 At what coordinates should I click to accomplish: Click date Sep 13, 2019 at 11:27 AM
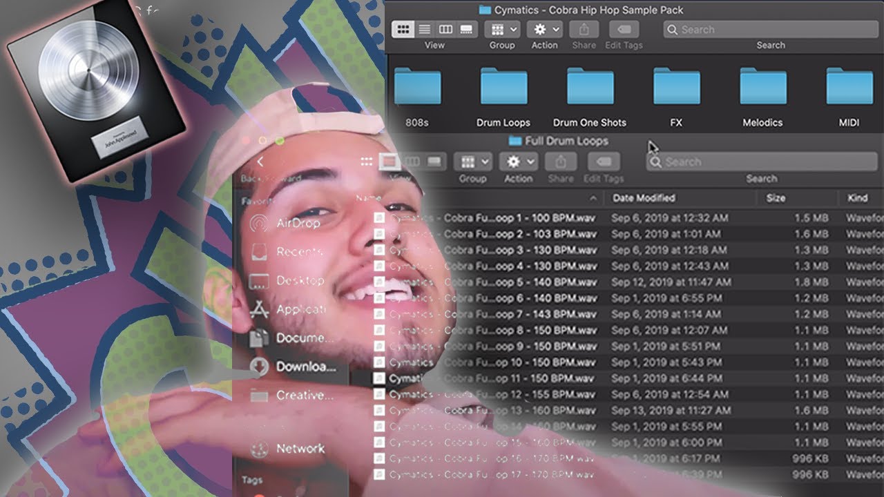coord(671,410)
